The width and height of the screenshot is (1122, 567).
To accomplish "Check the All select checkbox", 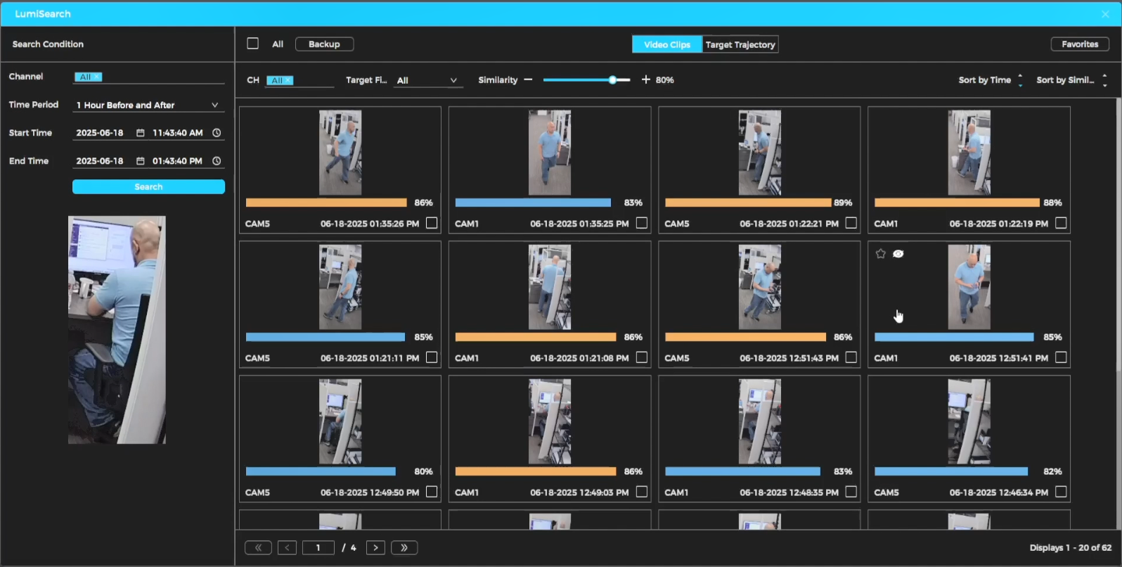I will (253, 44).
